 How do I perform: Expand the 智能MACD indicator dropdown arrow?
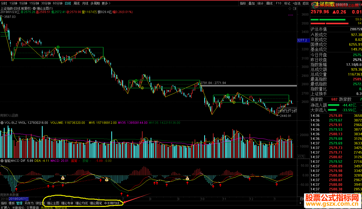pyautogui.click(x=2, y=161)
